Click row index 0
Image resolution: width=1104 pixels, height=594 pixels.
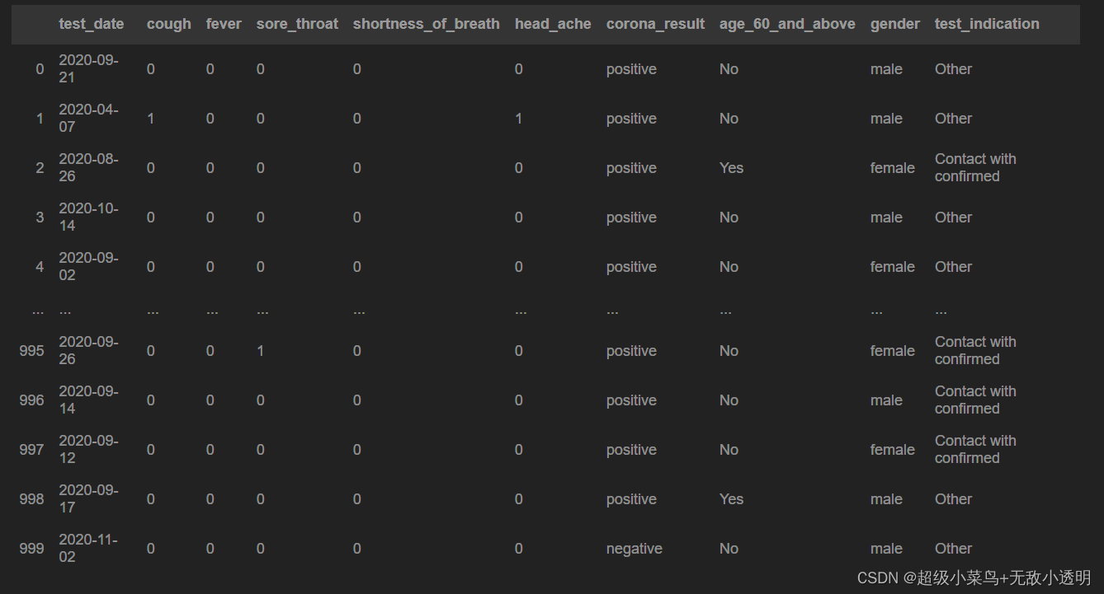[40, 69]
